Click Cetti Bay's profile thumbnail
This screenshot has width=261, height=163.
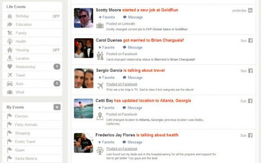[84, 109]
